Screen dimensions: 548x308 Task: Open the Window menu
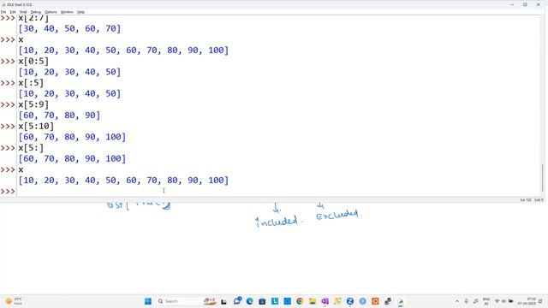[x=67, y=12]
